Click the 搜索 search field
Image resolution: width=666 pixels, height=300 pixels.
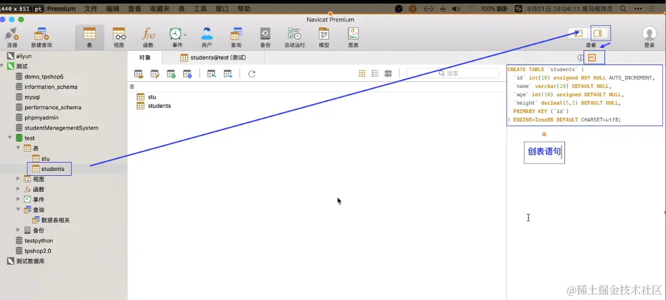click(452, 73)
